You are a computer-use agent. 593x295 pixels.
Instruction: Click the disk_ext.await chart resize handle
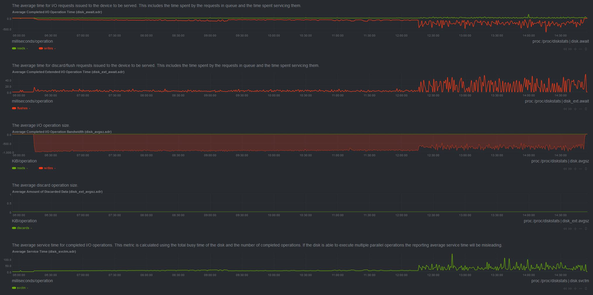(586, 109)
